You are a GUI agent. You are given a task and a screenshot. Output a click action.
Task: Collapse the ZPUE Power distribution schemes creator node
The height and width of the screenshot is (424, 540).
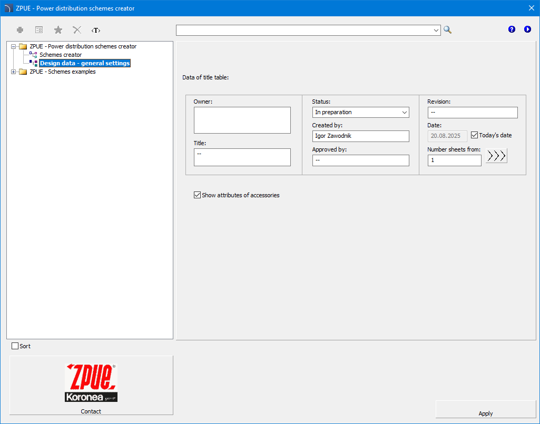(x=13, y=46)
